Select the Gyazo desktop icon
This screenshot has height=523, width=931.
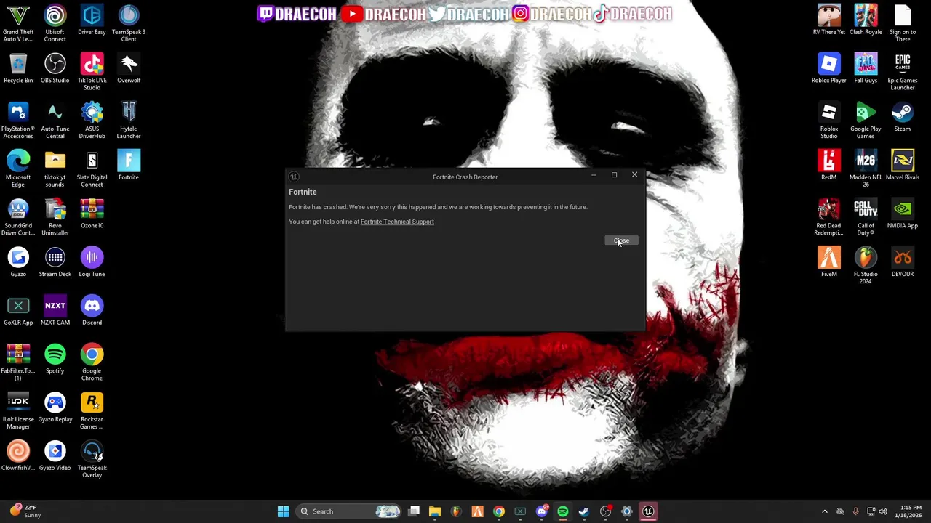[18, 262]
